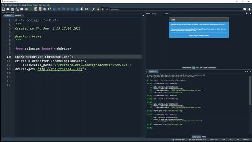
Task: Open the Consoles menu
Action: coord(29,5)
